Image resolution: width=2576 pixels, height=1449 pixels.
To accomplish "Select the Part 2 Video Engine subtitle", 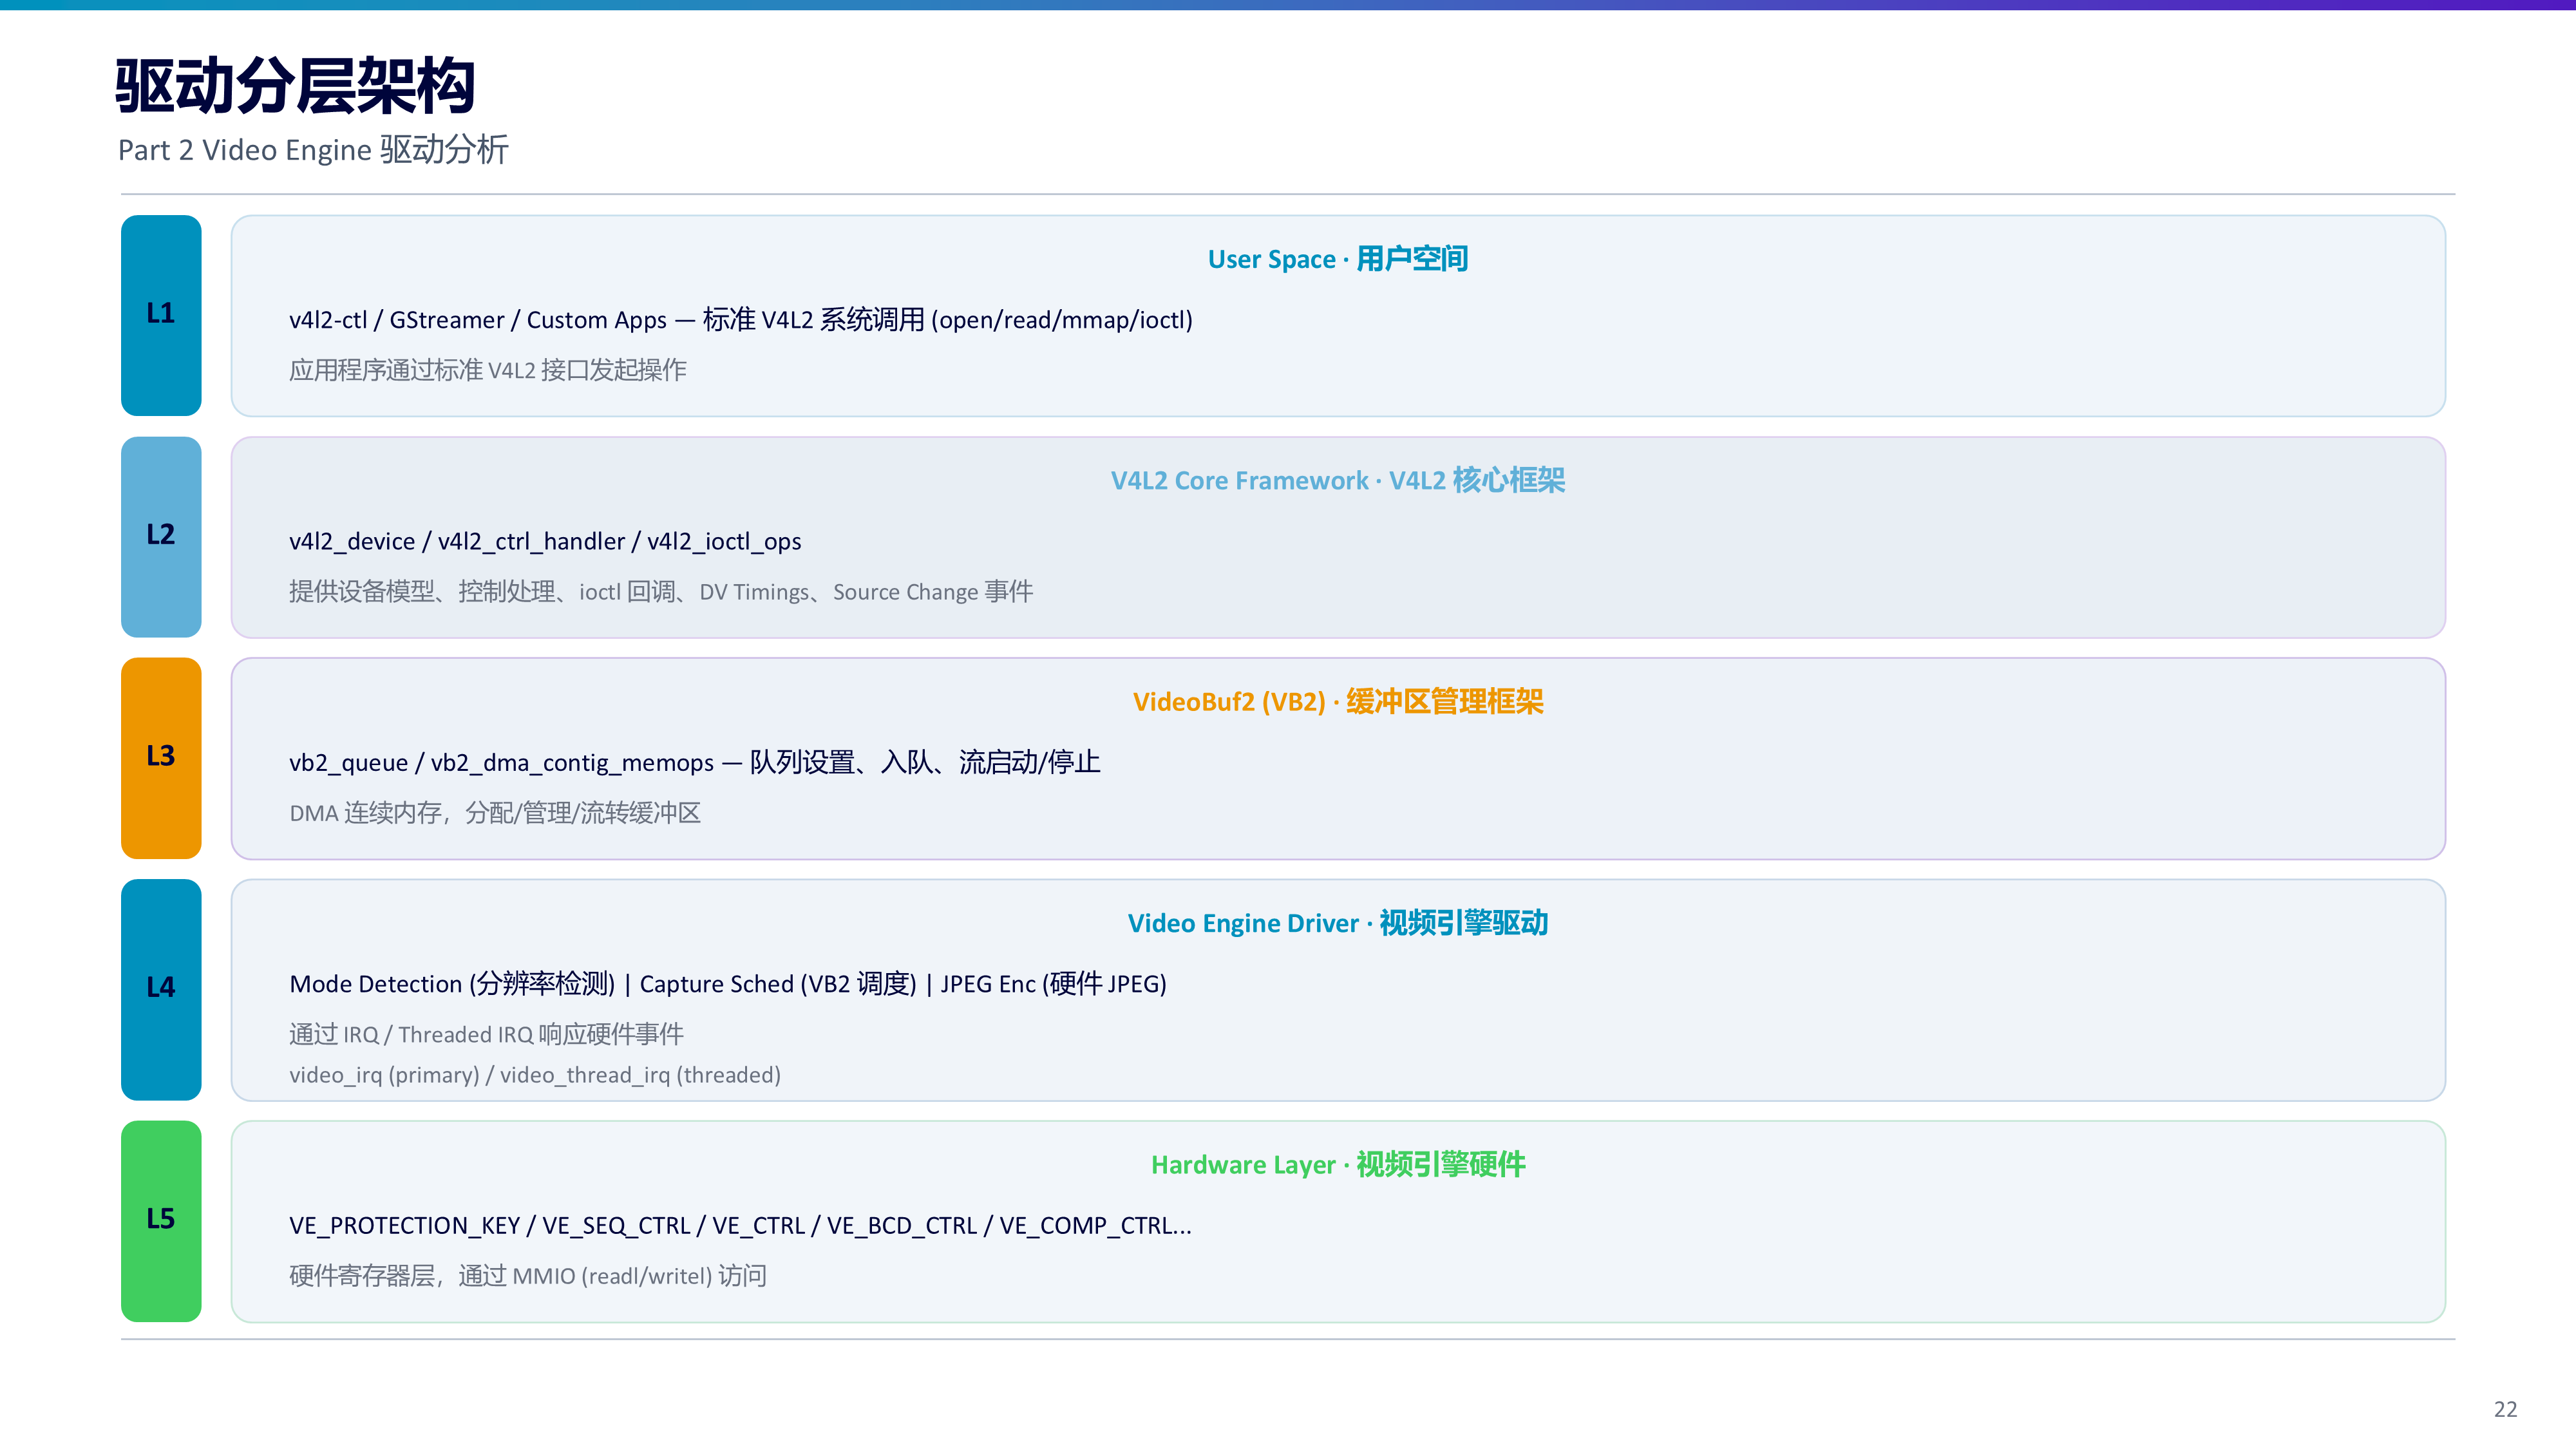I will (313, 150).
